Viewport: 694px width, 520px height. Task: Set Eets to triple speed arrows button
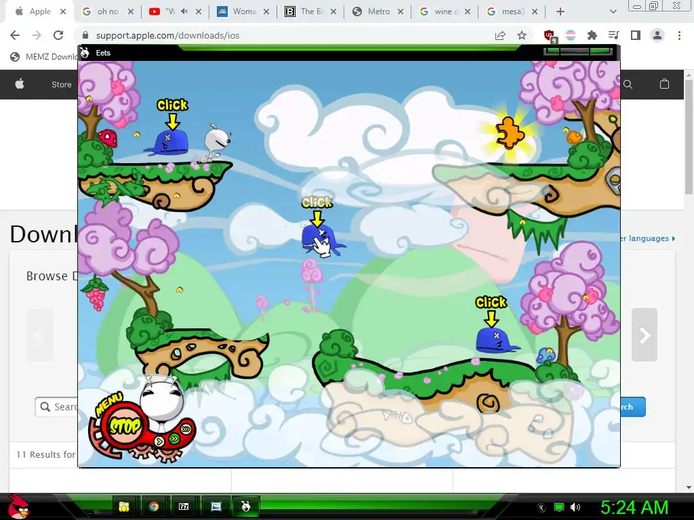tap(186, 429)
